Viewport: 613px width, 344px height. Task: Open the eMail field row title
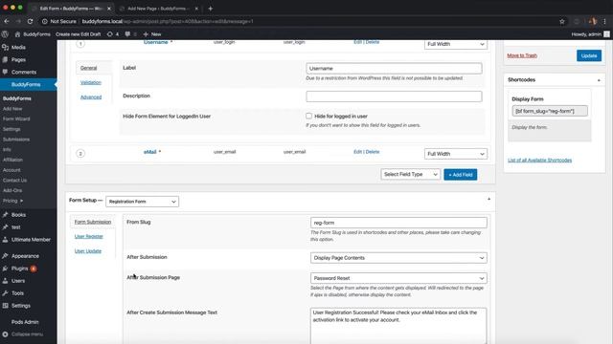150,152
